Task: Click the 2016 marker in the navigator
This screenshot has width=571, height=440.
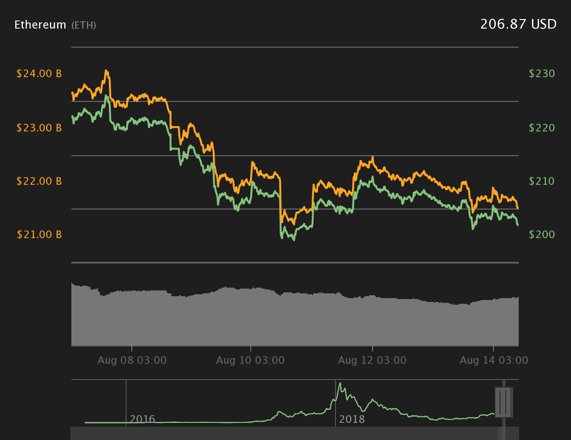Action: [x=142, y=420]
